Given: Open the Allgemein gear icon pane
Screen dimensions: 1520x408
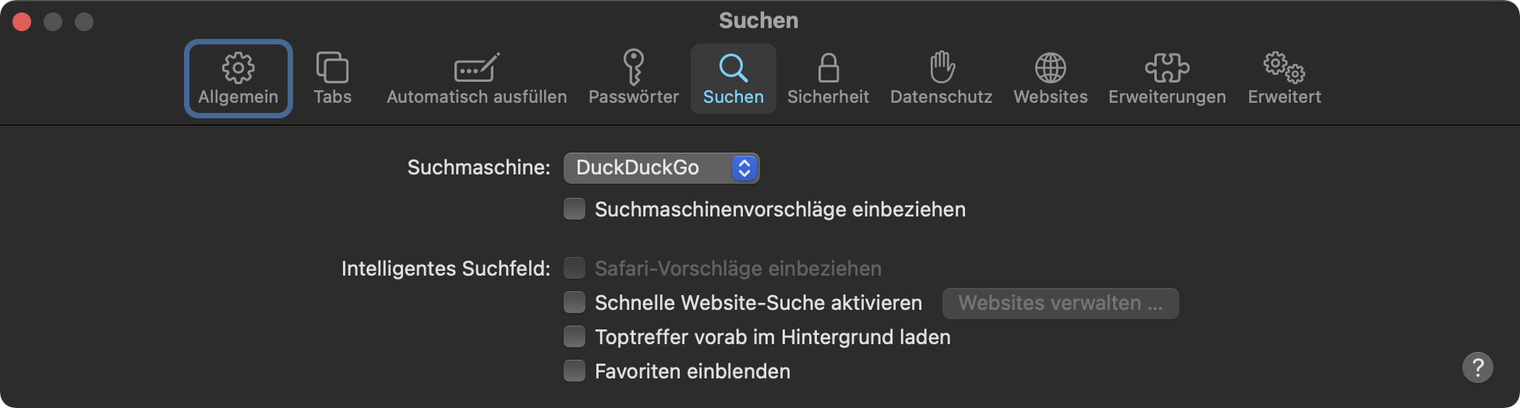Looking at the screenshot, I should (238, 69).
